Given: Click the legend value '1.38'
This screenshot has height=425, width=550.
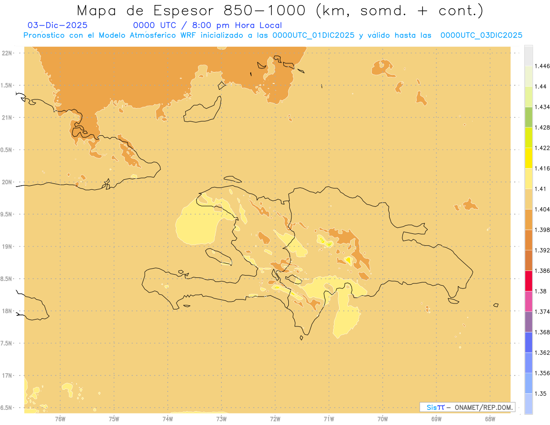Looking at the screenshot, I should (541, 292).
